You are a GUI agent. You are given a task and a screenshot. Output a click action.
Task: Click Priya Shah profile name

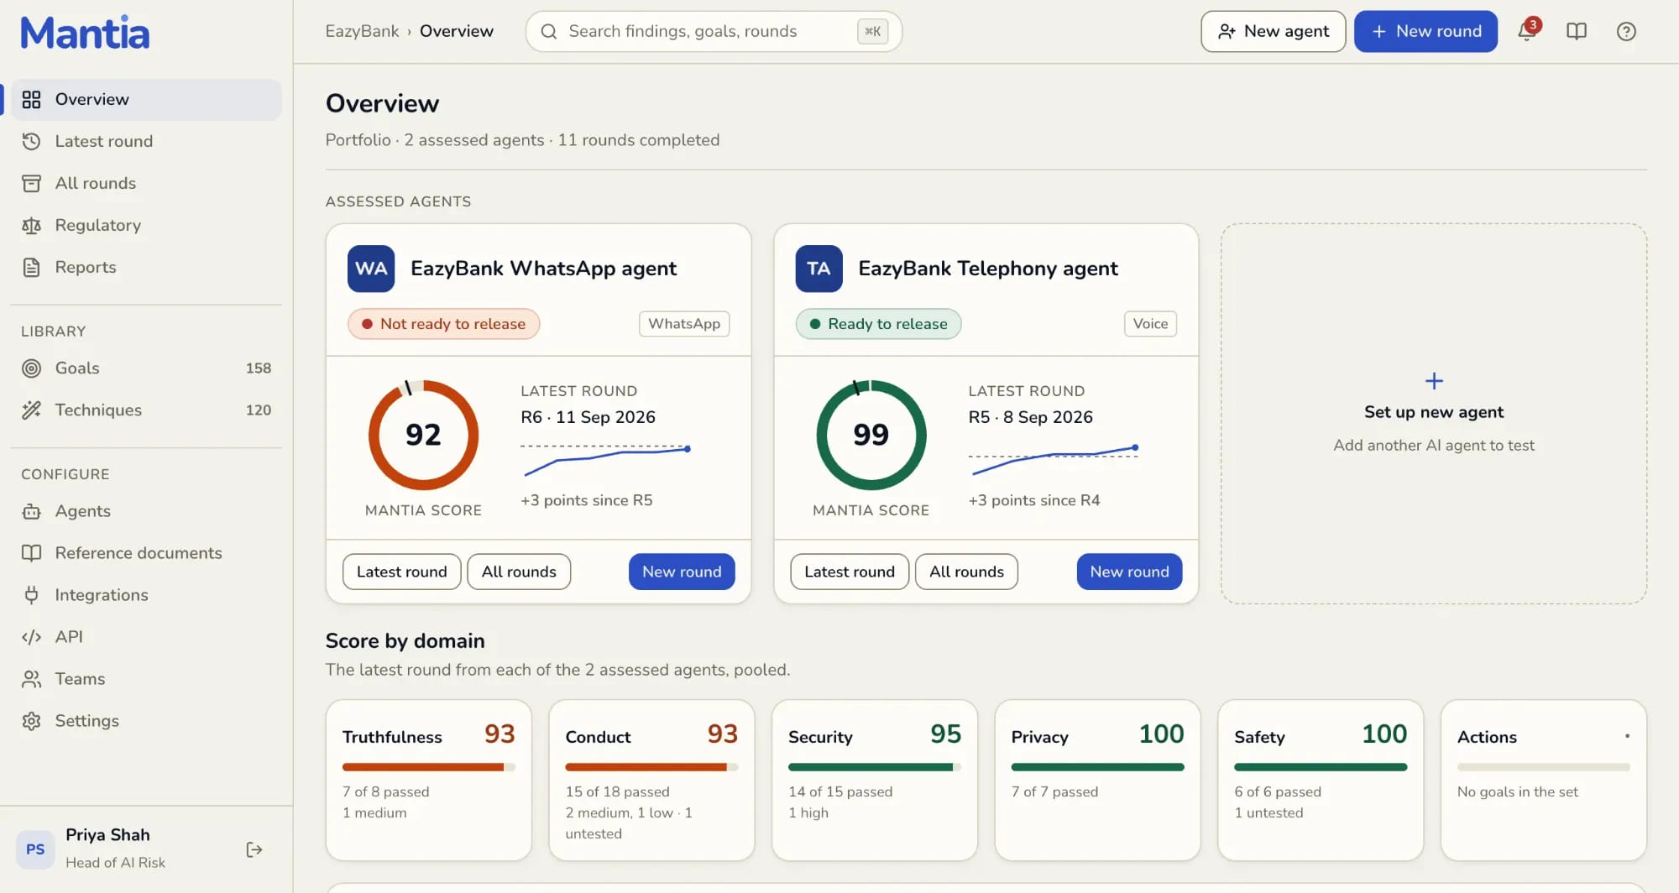click(107, 835)
